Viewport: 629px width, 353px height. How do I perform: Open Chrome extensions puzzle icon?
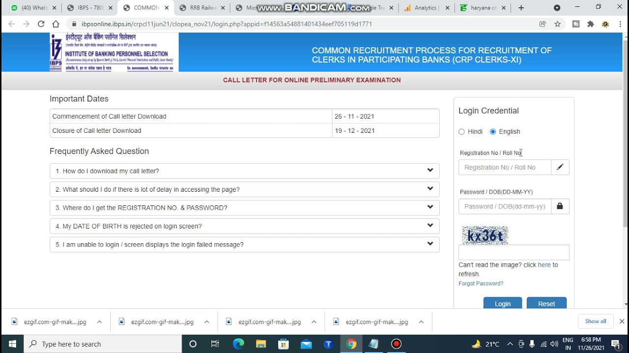(591, 24)
